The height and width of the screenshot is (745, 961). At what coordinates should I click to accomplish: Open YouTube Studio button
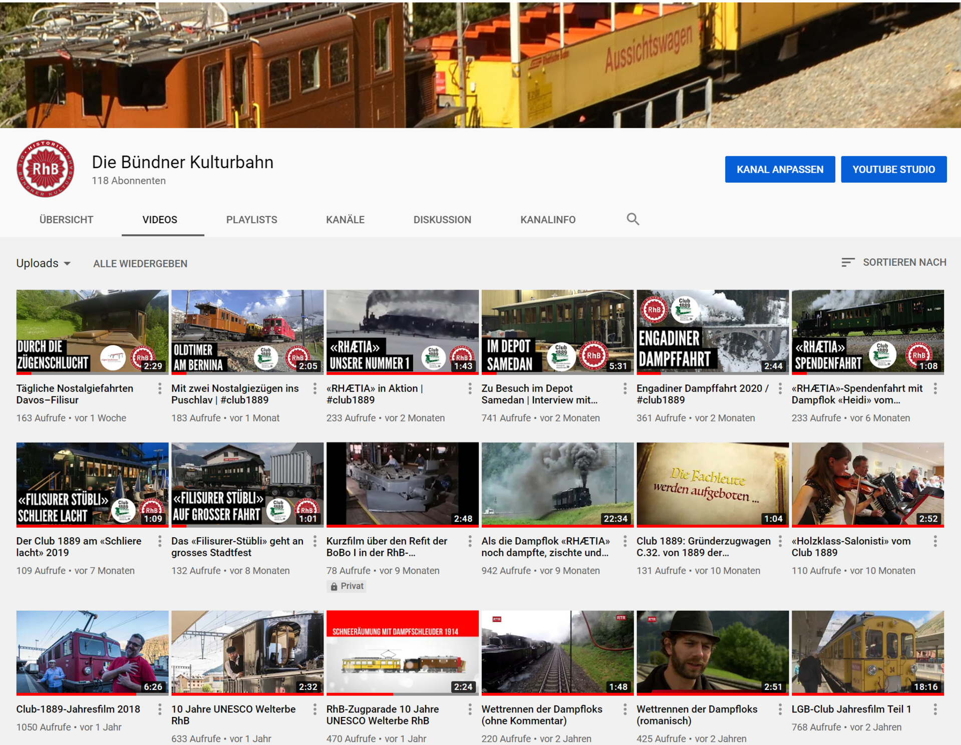[893, 169]
